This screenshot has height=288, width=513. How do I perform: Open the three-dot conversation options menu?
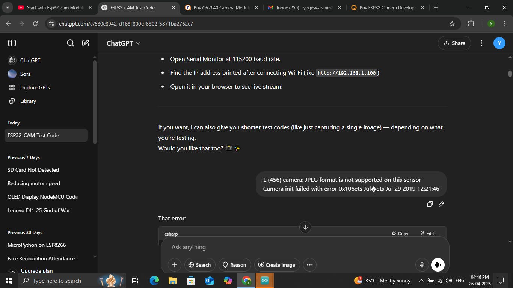481,43
